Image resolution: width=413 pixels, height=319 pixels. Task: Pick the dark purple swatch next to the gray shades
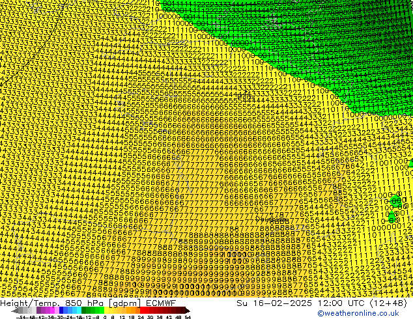coord(38,311)
